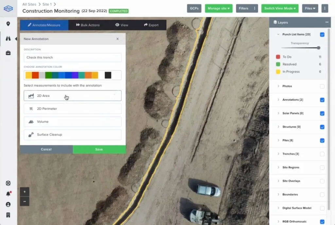Expand the Trenches layer group
Image resolution: width=335 pixels, height=225 pixels.
click(x=278, y=154)
